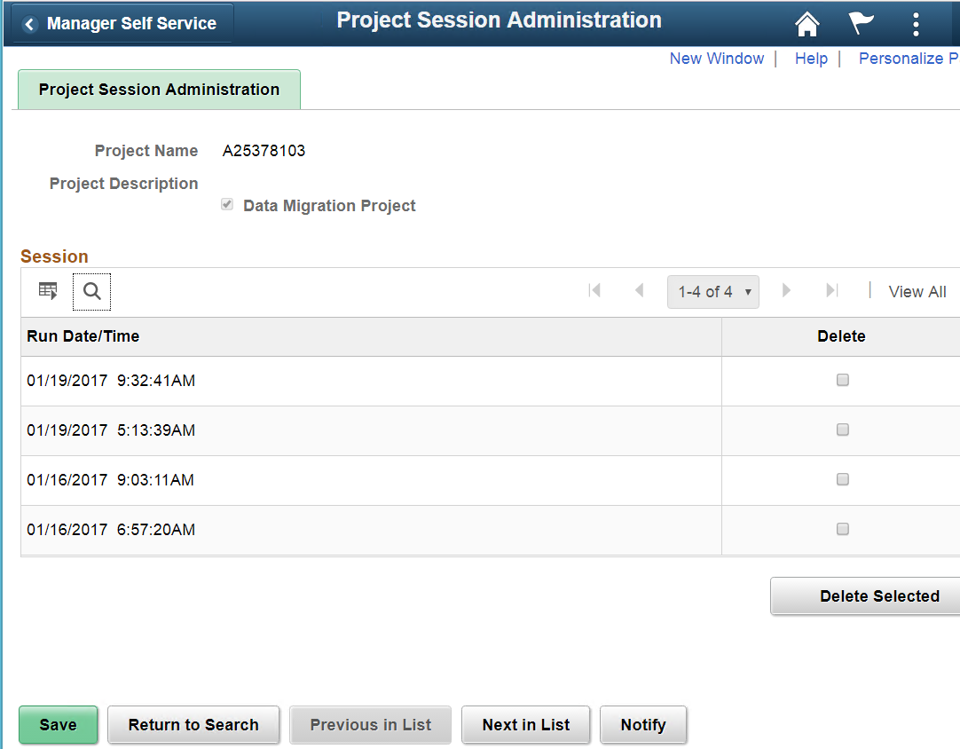Check Delete box for 01/19/2017 9:32:41AM session
960x749 pixels.
pos(843,380)
